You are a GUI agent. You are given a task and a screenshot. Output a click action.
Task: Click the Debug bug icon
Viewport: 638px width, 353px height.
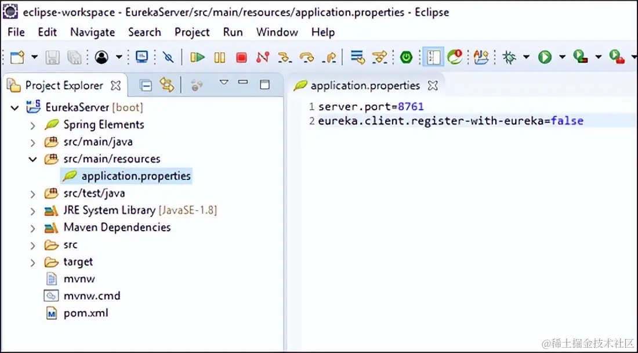point(509,57)
